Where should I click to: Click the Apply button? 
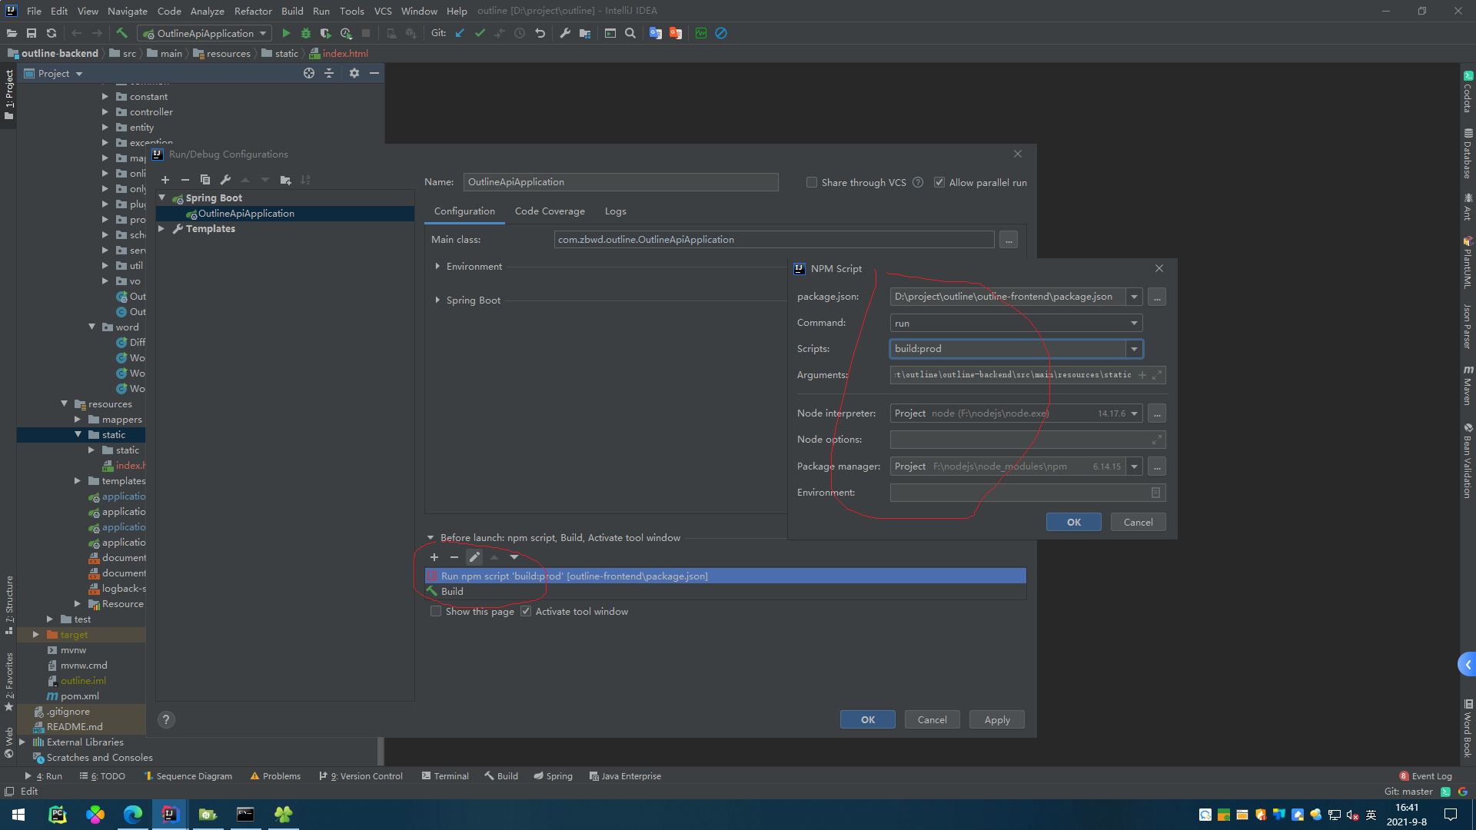pos(996,719)
